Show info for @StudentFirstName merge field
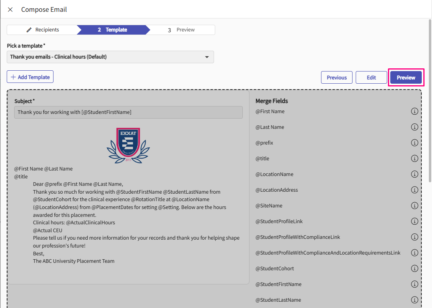This screenshot has width=432, height=308. tap(414, 284)
